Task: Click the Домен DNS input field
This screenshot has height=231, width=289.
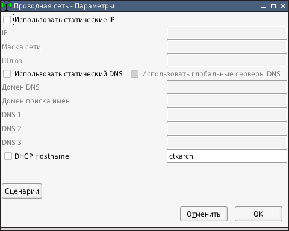Action: (227, 87)
